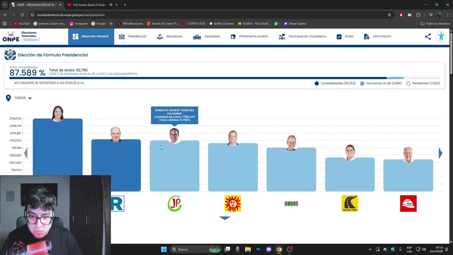
Task: Open the Instagram bookmark
Action: pos(79,24)
